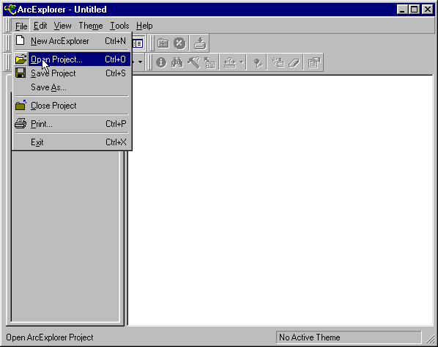Select the Find binoculars tool
The image size is (438, 347).
tap(177, 62)
